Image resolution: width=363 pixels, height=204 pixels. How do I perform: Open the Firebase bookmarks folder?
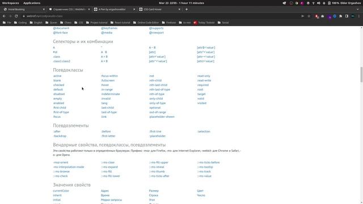[x=169, y=23]
